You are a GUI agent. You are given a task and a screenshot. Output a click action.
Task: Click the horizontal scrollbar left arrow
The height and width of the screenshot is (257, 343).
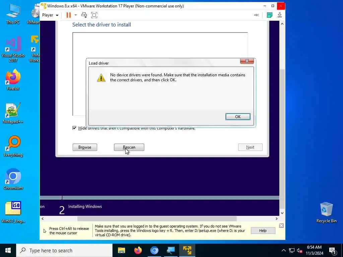tap(43, 219)
